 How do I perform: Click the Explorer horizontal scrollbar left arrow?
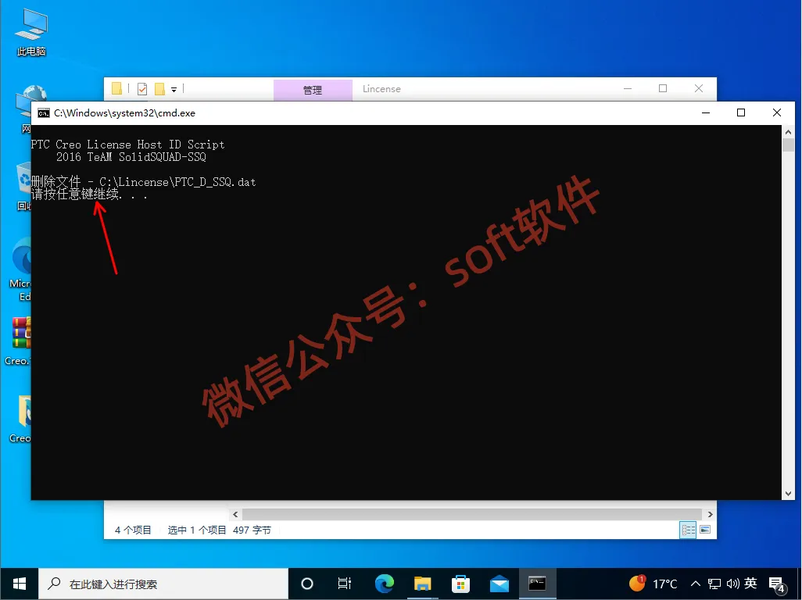(x=235, y=514)
